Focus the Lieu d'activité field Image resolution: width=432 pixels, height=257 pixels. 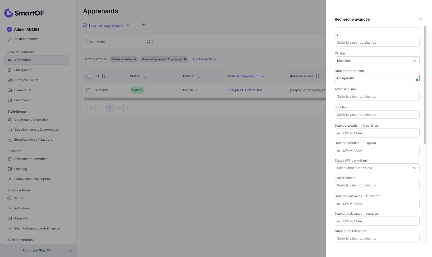(377, 185)
